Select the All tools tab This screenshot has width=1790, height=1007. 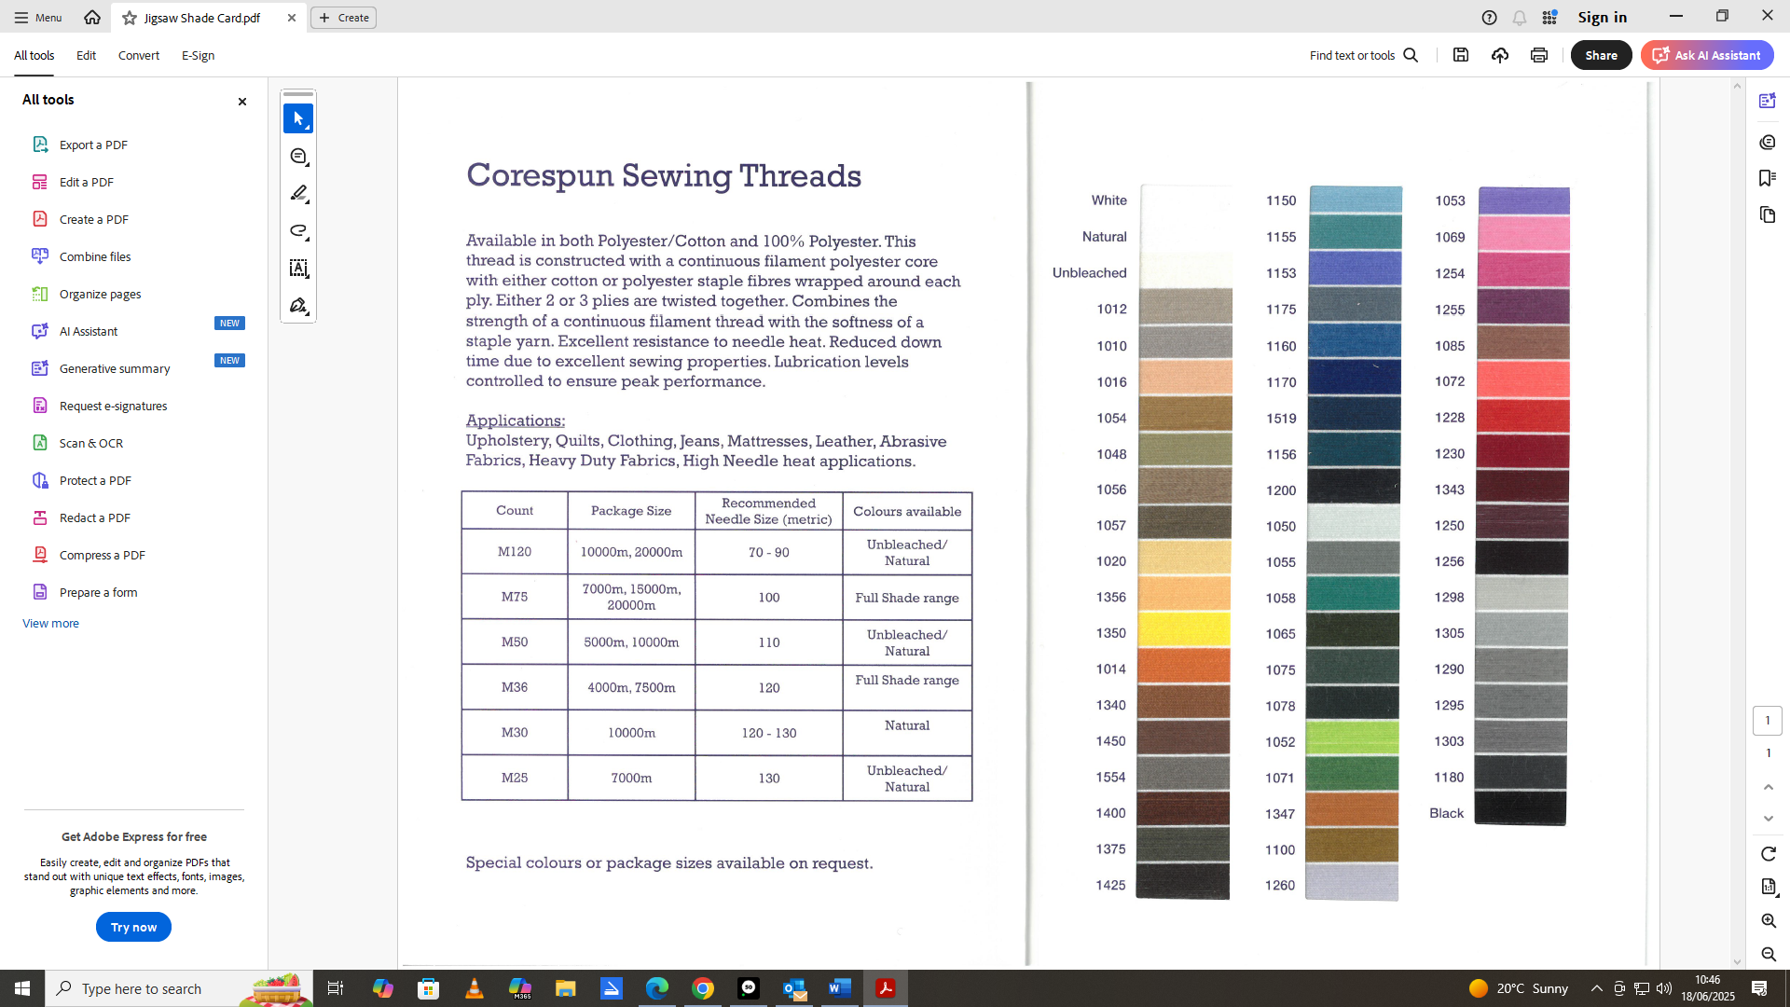(x=34, y=55)
